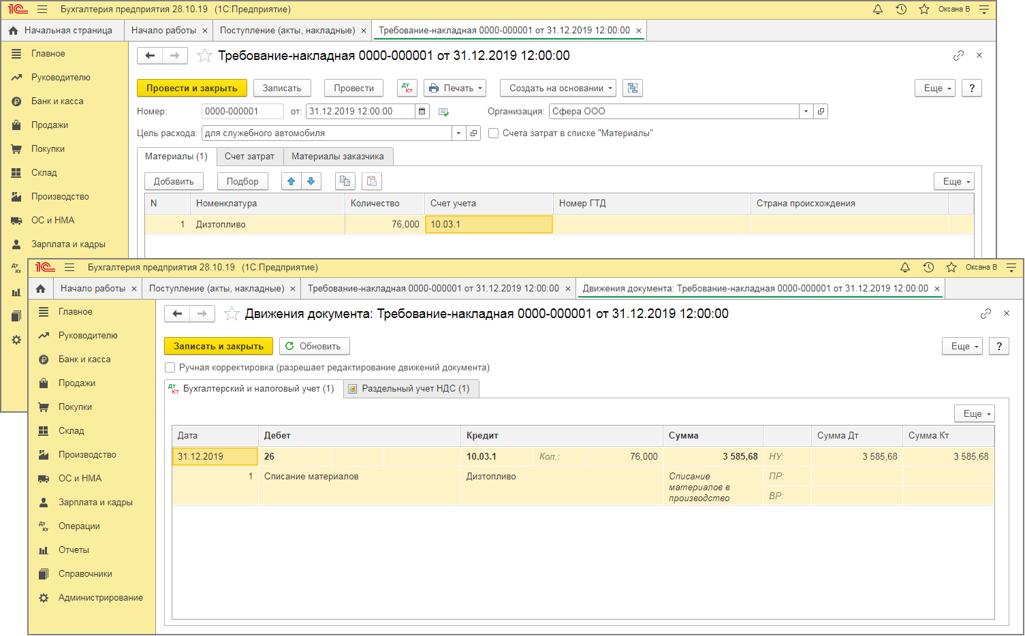Screen dimensions: 1025x636
Task: Click the Обновить refresh button
Action: coord(314,346)
